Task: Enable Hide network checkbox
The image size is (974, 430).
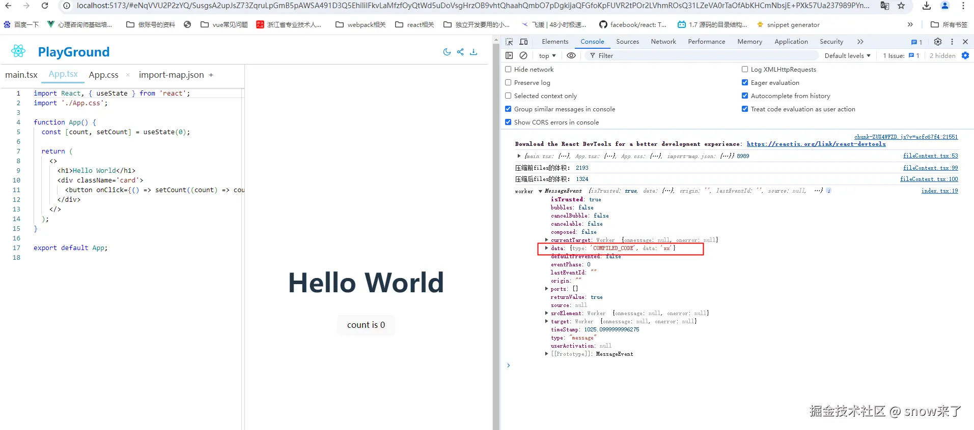Action: pos(508,69)
